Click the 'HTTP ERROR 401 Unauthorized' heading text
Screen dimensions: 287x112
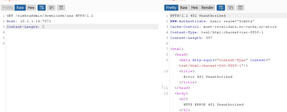(213, 105)
